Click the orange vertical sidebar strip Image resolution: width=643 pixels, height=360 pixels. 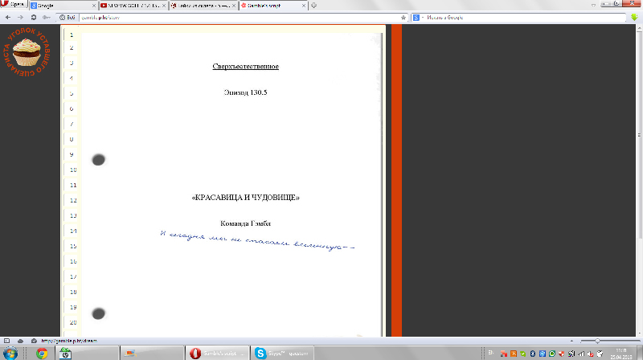pos(396,181)
